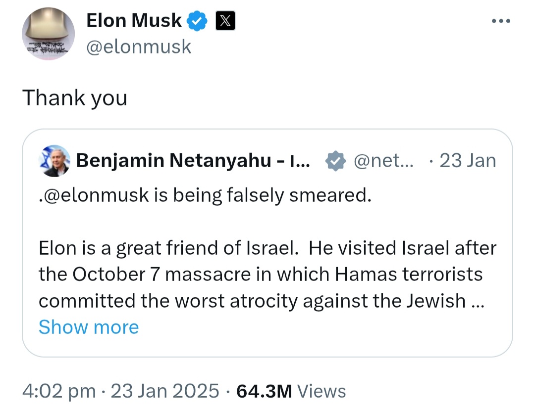Open the quoted post body about Israel
This screenshot has width=535, height=413.
click(x=267, y=275)
